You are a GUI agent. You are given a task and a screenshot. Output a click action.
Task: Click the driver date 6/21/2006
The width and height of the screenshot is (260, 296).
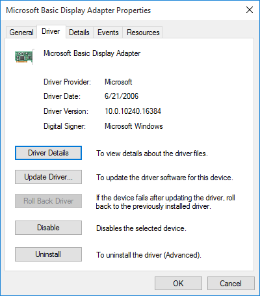coord(122,96)
